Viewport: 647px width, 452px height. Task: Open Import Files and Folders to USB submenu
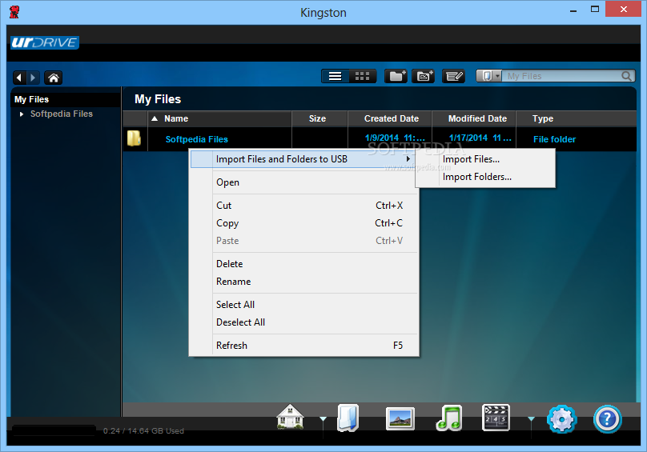[x=303, y=159]
